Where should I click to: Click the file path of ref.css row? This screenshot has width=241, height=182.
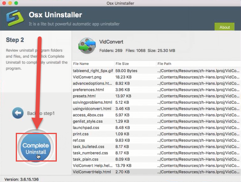click(198, 140)
